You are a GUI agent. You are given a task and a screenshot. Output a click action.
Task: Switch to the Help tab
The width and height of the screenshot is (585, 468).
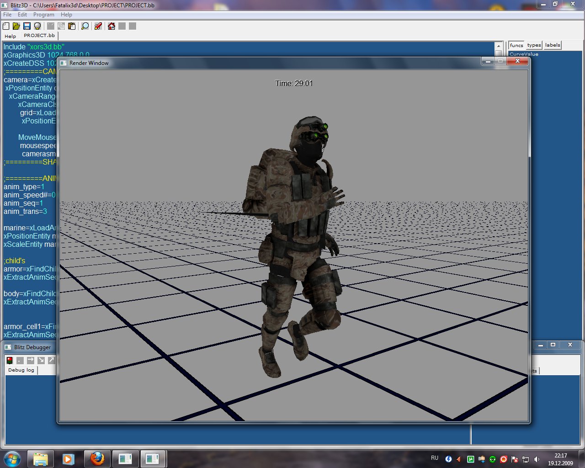tap(10, 36)
